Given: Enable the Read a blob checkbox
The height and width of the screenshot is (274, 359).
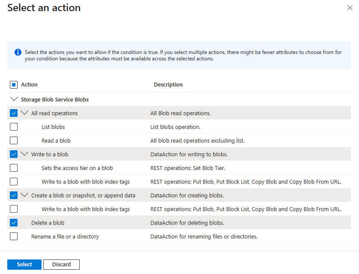Looking at the screenshot, I should (14, 140).
